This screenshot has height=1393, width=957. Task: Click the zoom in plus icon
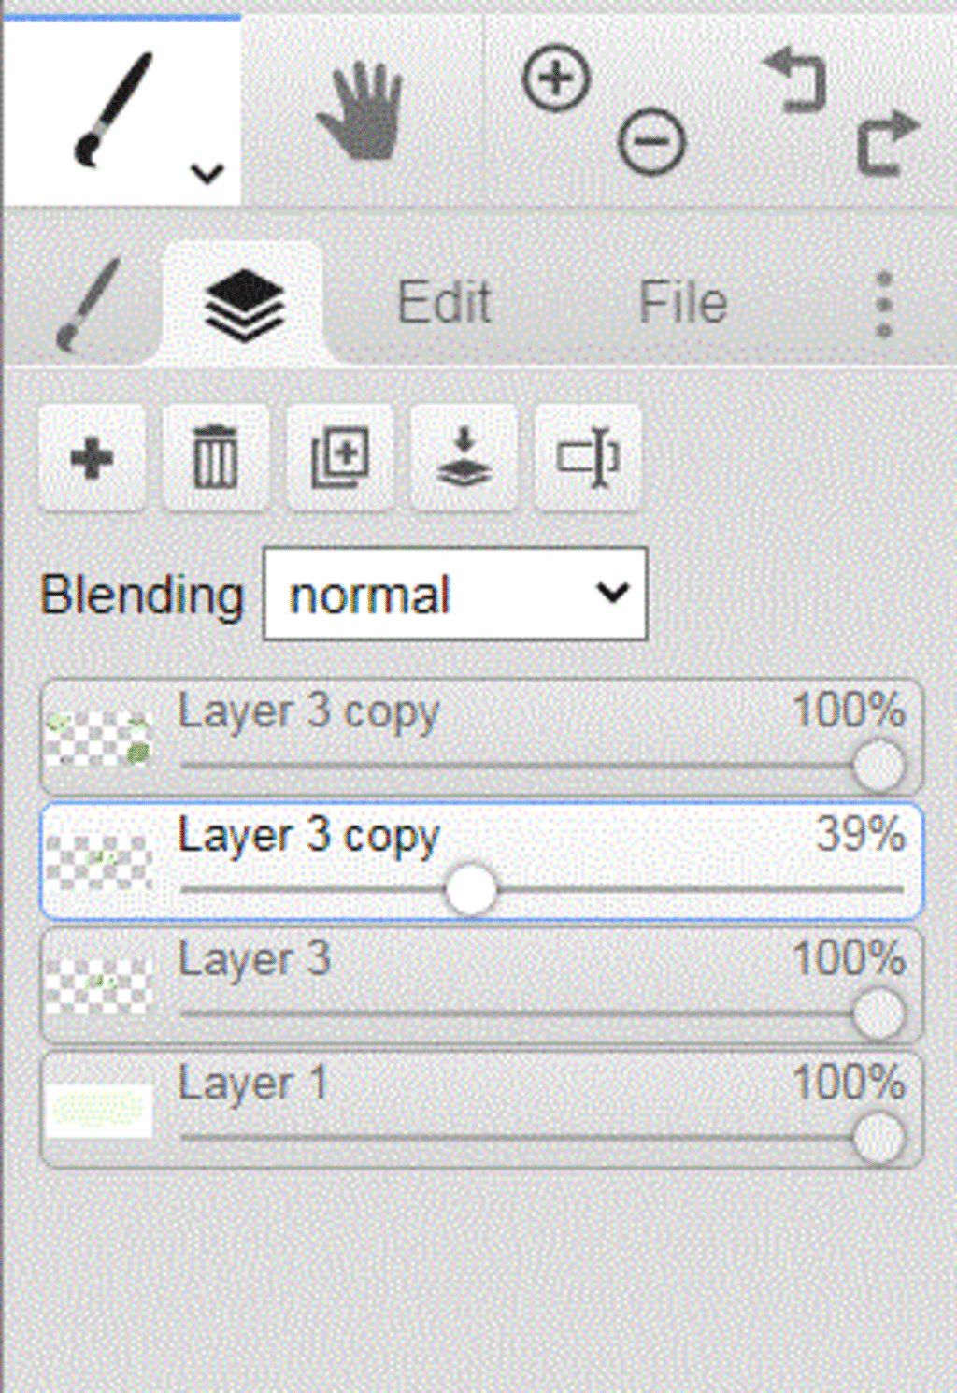556,79
